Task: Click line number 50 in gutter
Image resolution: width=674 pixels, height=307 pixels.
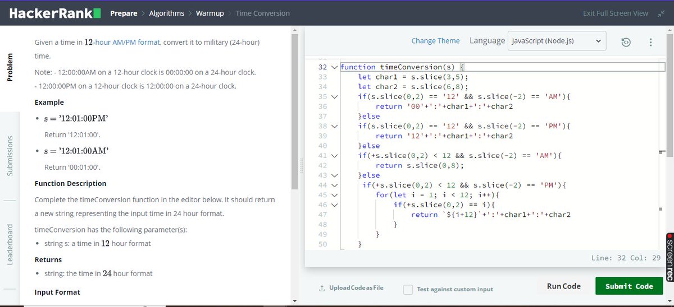Action: click(x=322, y=244)
